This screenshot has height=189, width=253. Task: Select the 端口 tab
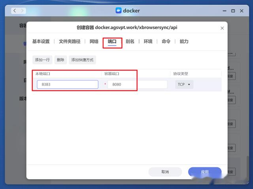click(112, 41)
